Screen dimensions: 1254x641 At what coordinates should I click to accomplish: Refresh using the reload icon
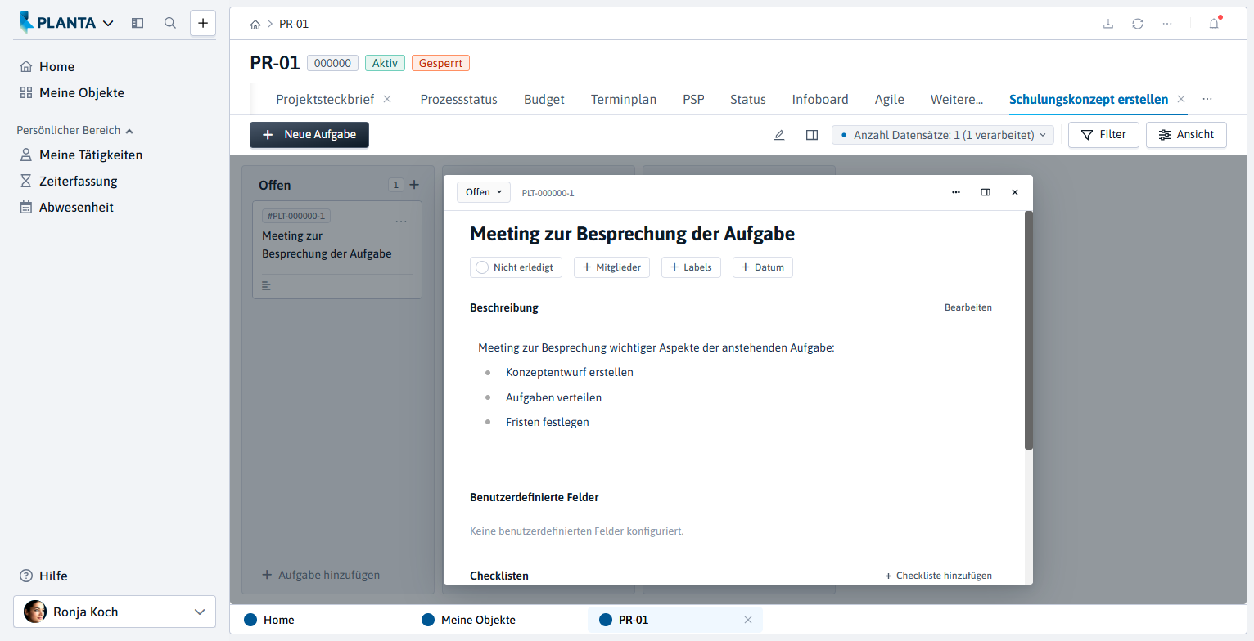click(1138, 24)
